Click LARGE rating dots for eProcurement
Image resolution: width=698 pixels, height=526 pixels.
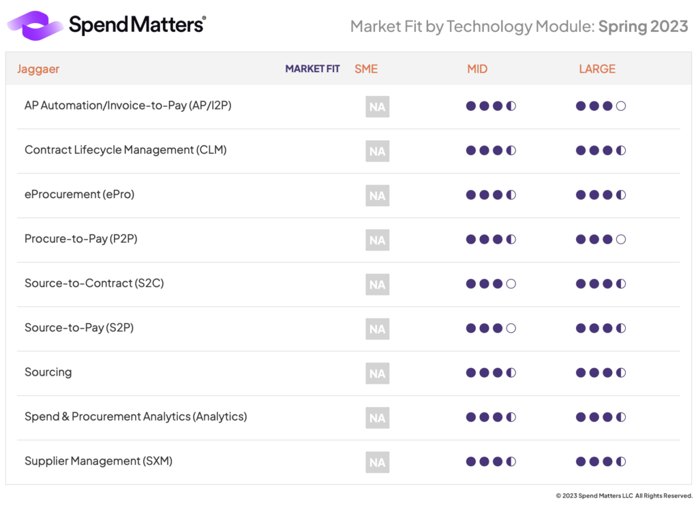click(x=601, y=195)
